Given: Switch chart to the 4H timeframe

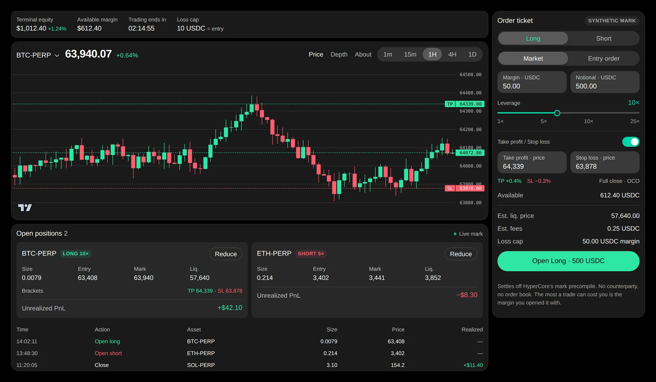Looking at the screenshot, I should (x=452, y=54).
